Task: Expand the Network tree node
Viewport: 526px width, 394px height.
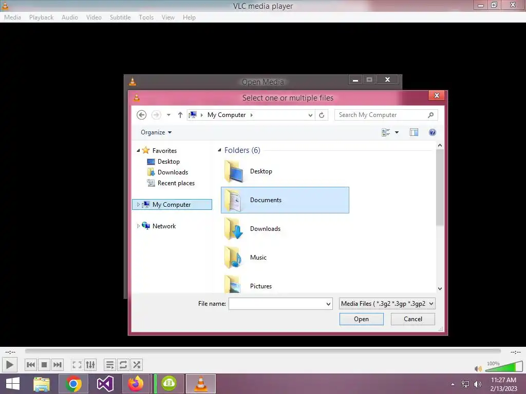Action: tap(138, 226)
